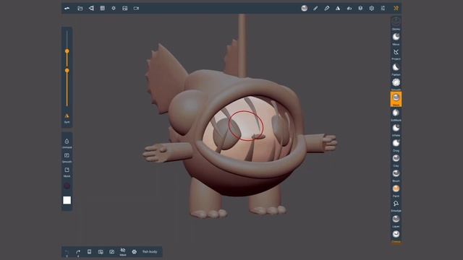Select the Smudge tool

point(396,205)
